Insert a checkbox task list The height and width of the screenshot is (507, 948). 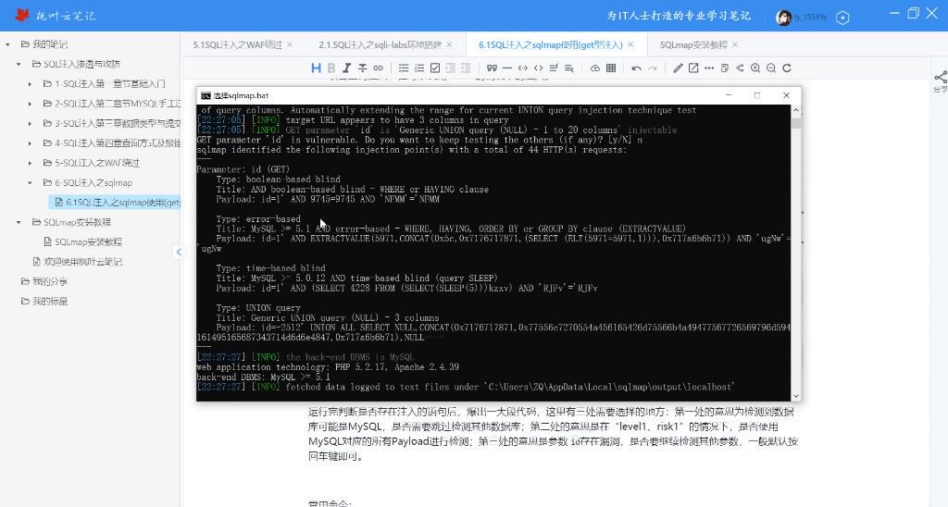pos(435,68)
